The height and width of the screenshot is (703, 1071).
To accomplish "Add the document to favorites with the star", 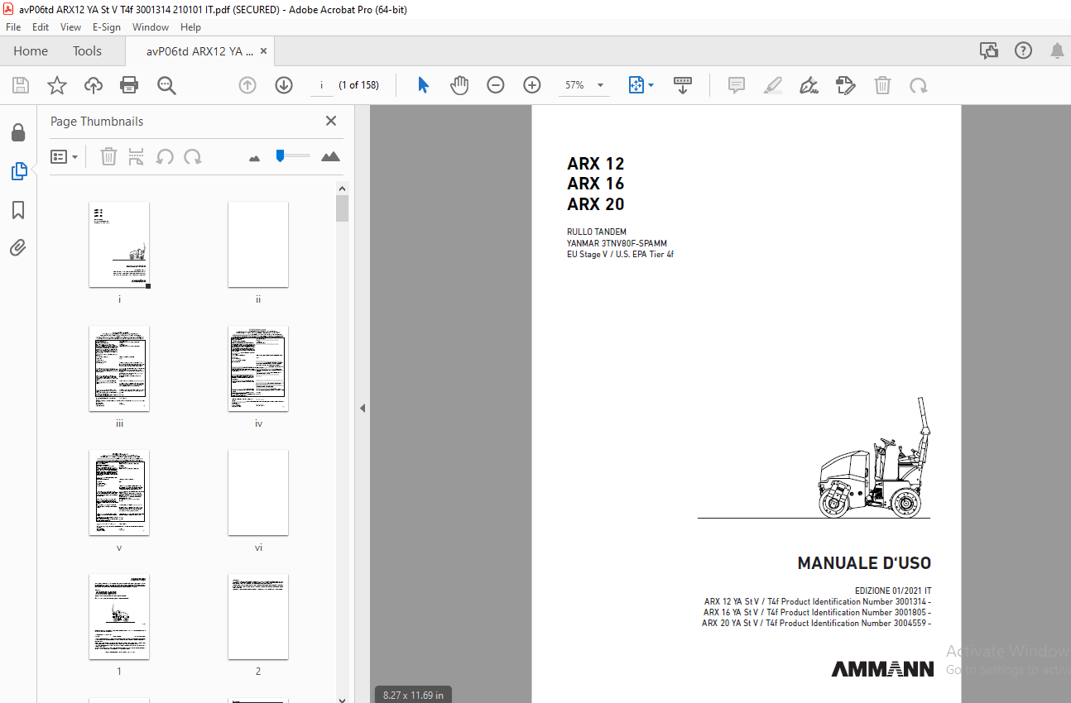I will (x=57, y=85).
